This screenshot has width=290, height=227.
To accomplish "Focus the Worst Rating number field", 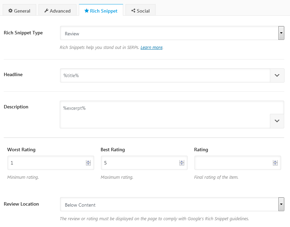I will pyautogui.click(x=51, y=163).
